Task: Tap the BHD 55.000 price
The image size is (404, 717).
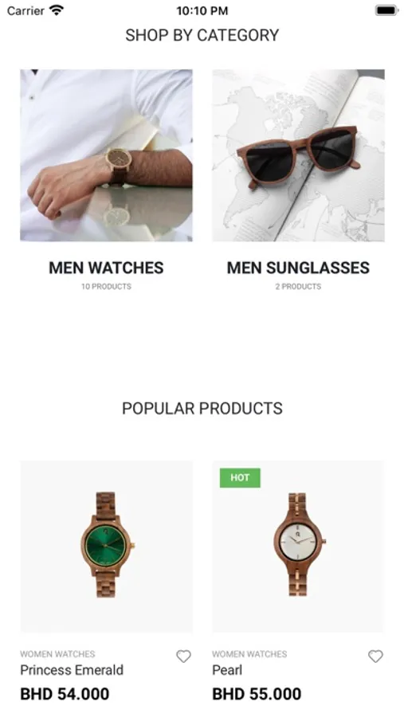Action: pyautogui.click(x=257, y=694)
